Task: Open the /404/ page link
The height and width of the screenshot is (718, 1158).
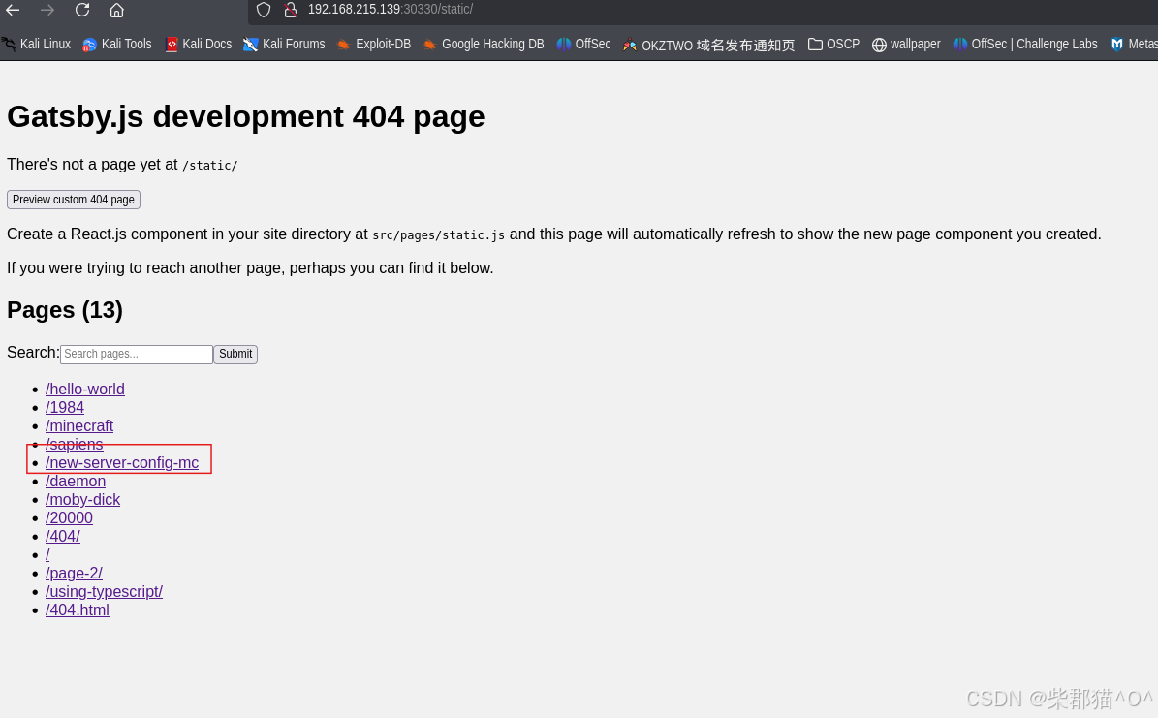Action: pos(63,537)
